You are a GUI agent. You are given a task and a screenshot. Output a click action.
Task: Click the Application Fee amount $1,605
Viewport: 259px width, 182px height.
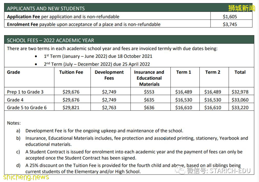(230, 17)
